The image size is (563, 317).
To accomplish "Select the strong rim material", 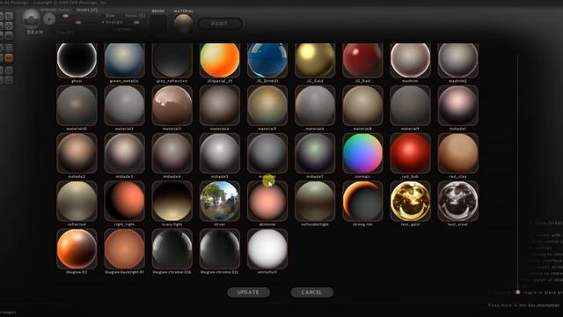I will pos(362,201).
